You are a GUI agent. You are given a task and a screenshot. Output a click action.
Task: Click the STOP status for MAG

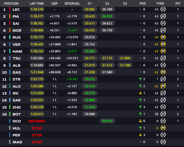click(x=37, y=142)
